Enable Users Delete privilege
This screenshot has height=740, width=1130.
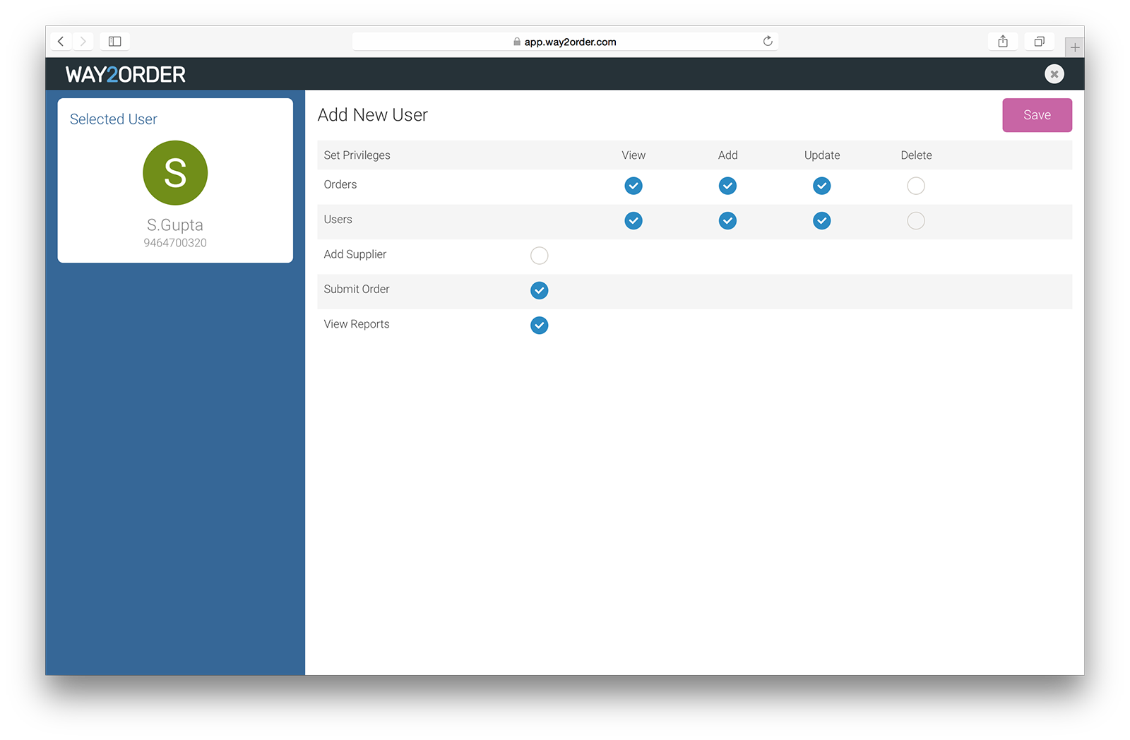916,221
